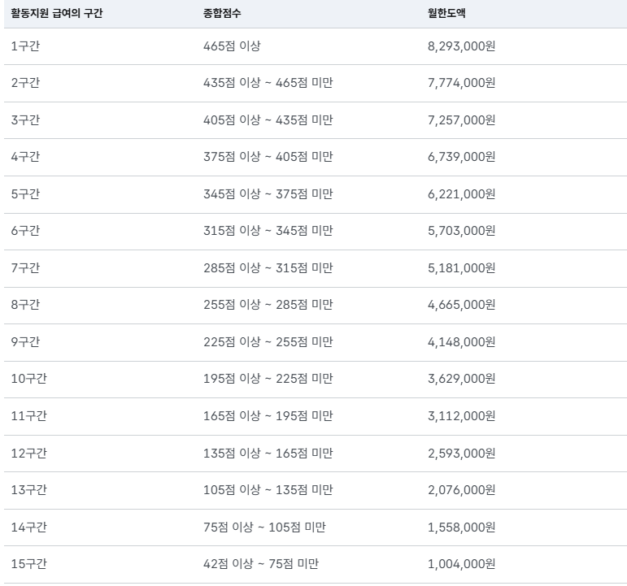Select the 105점 이상 ~ 135점 미만 cell
The image size is (627, 586).
click(x=268, y=490)
